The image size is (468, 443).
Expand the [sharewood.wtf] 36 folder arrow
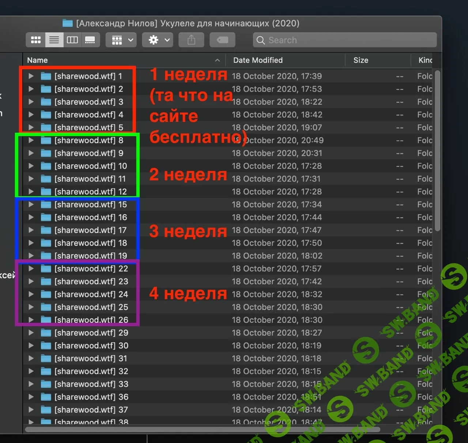[31, 397]
